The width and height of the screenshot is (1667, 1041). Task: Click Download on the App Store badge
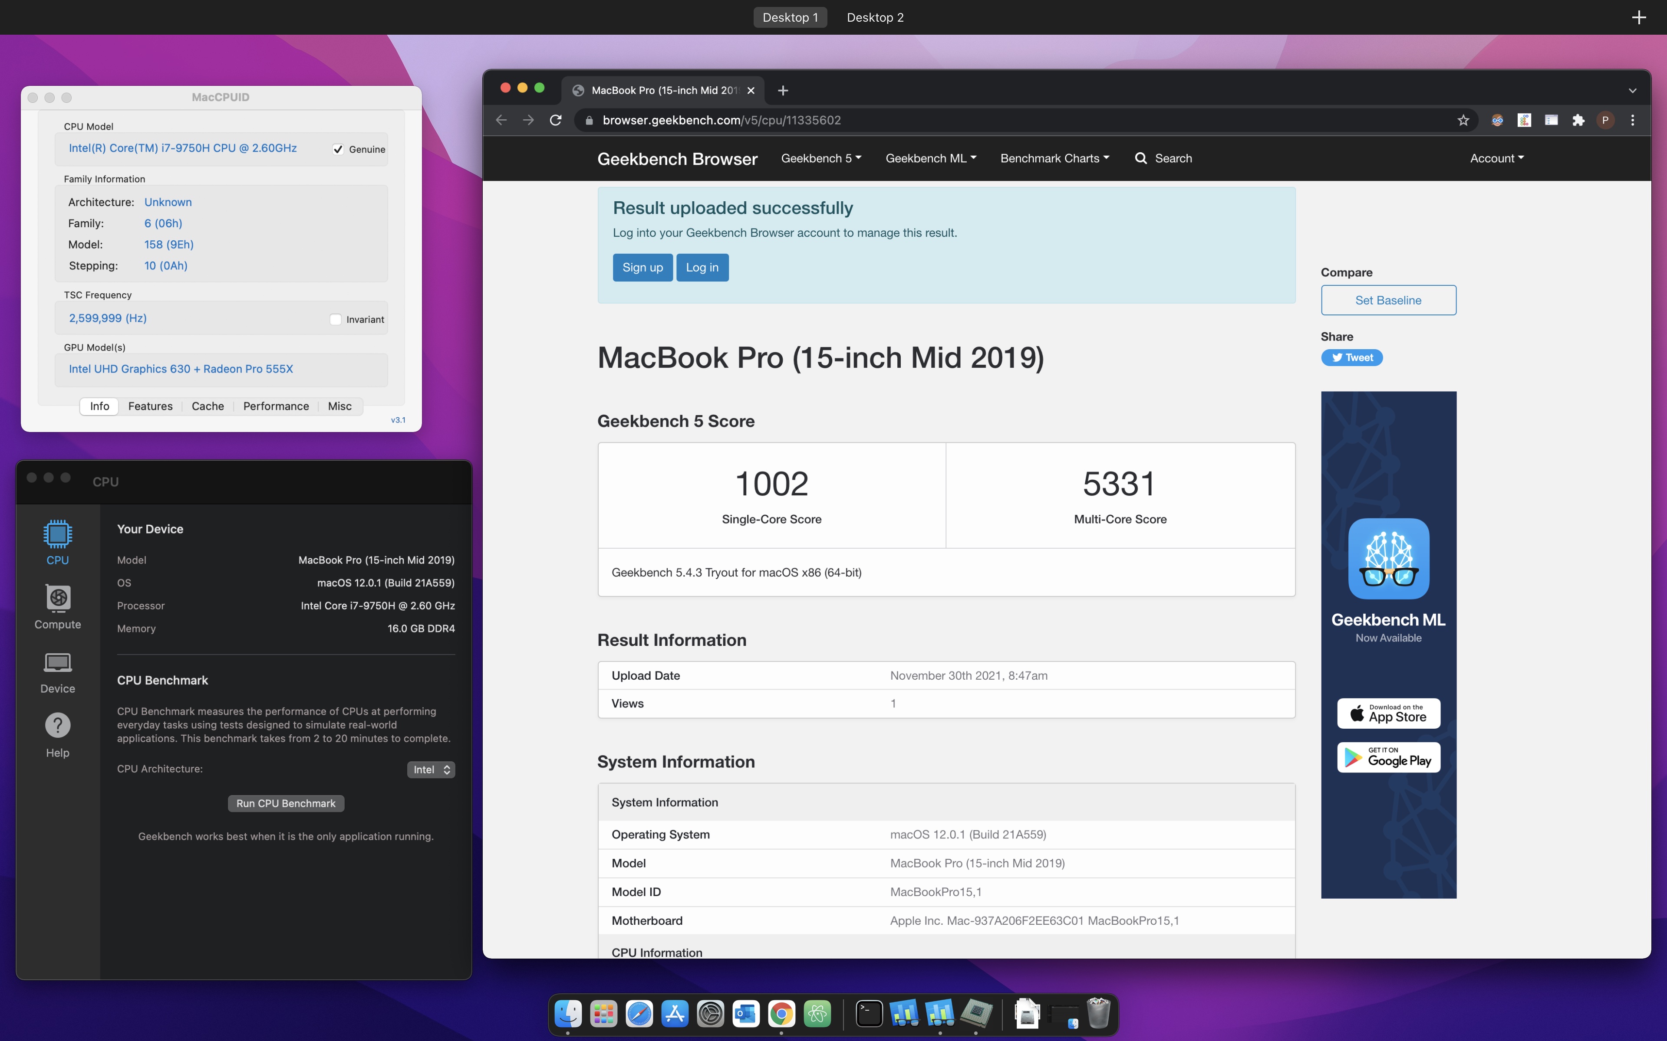tap(1388, 713)
